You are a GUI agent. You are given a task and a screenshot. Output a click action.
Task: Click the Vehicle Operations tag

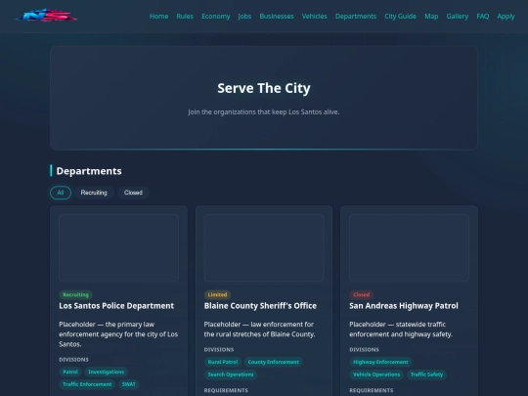pos(376,374)
